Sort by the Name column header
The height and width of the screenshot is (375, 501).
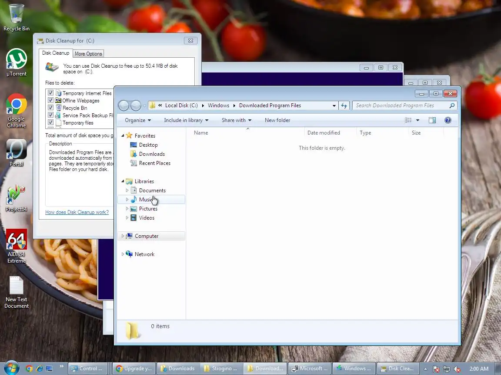247,133
